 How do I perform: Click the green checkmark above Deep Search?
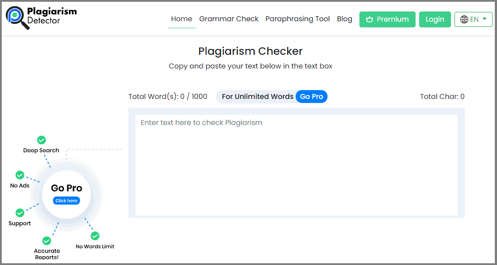pyautogui.click(x=41, y=140)
